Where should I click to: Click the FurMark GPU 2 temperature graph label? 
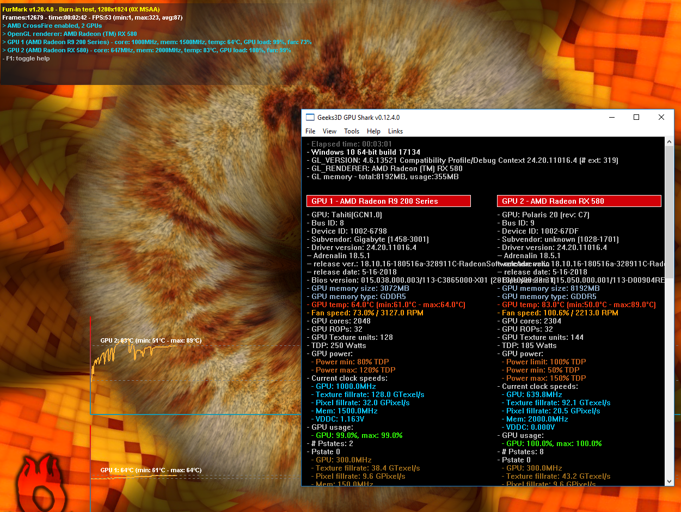[151, 340]
